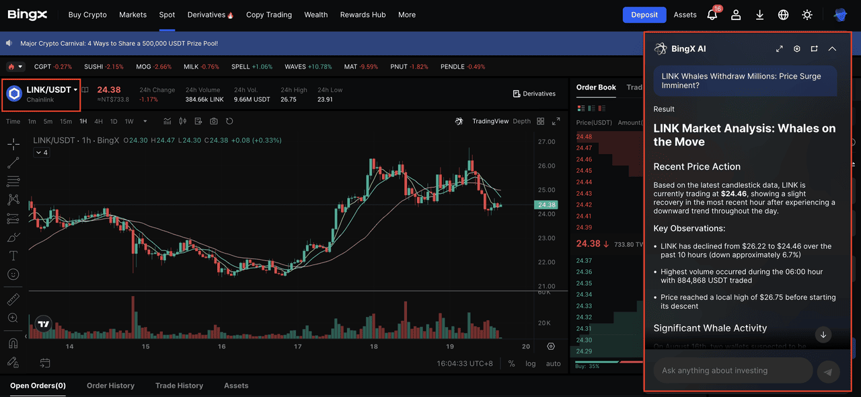Take a chart snapshot with camera icon
This screenshot has height=397, width=861.
[x=214, y=121]
